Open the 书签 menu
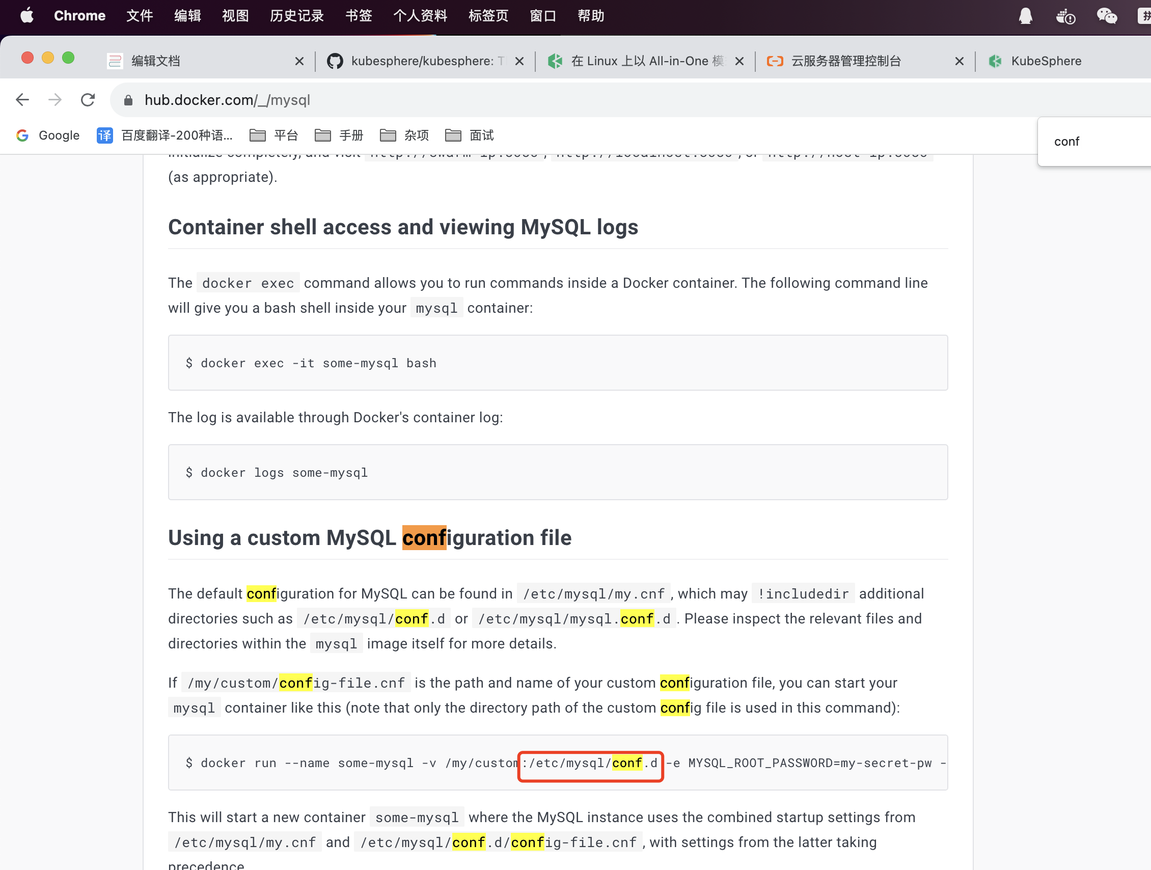This screenshot has height=870, width=1151. tap(359, 16)
